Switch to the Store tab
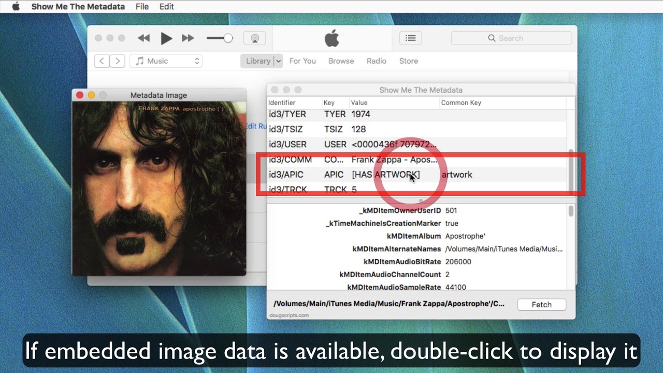Viewport: 663px width, 373px height. tap(409, 61)
